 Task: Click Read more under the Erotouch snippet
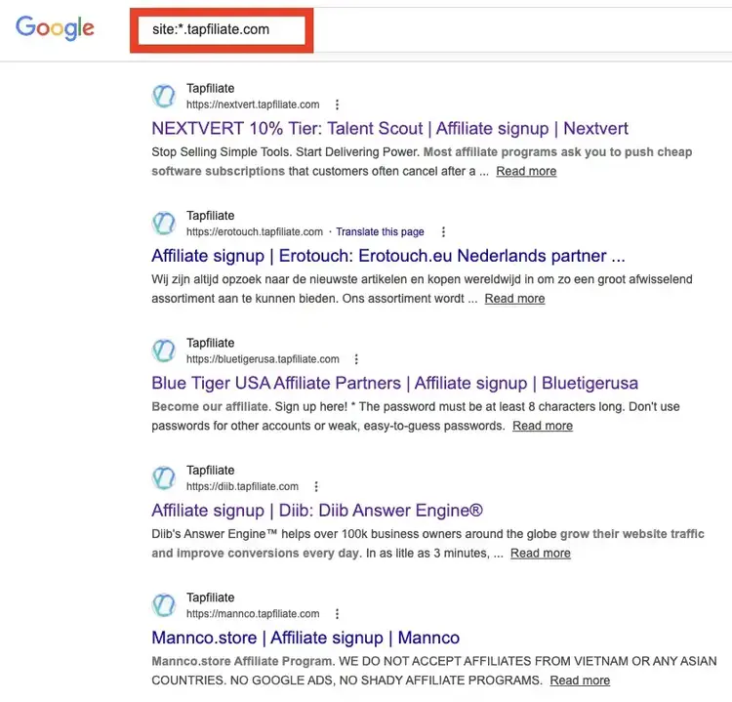[514, 299]
